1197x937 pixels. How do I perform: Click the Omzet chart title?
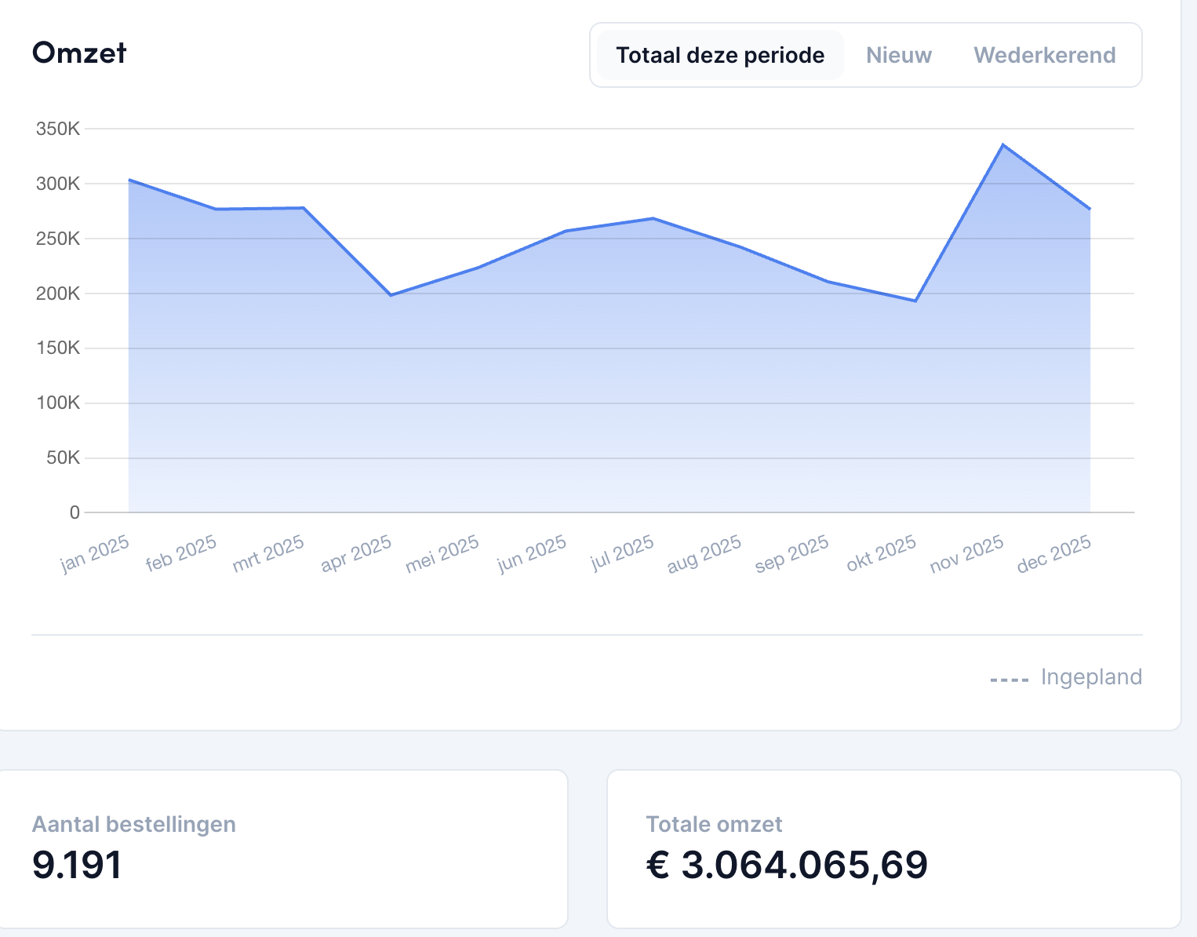coord(78,53)
